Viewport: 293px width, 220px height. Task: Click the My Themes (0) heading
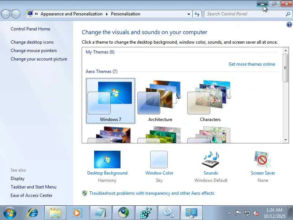(x=100, y=52)
